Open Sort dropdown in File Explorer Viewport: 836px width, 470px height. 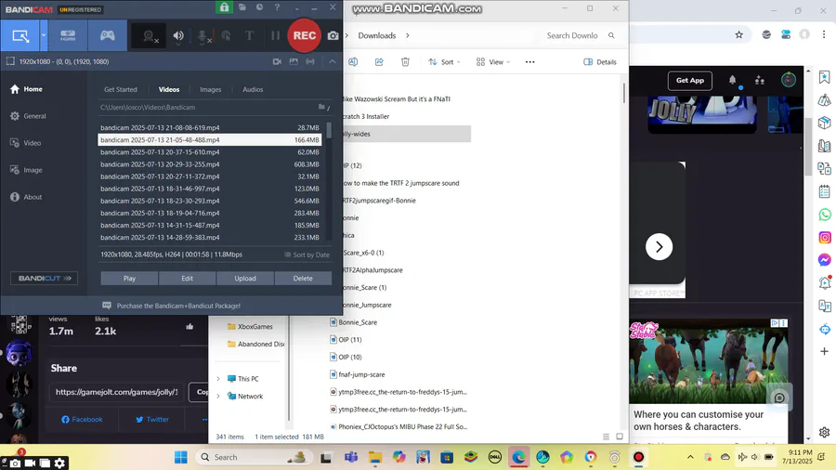(x=444, y=62)
